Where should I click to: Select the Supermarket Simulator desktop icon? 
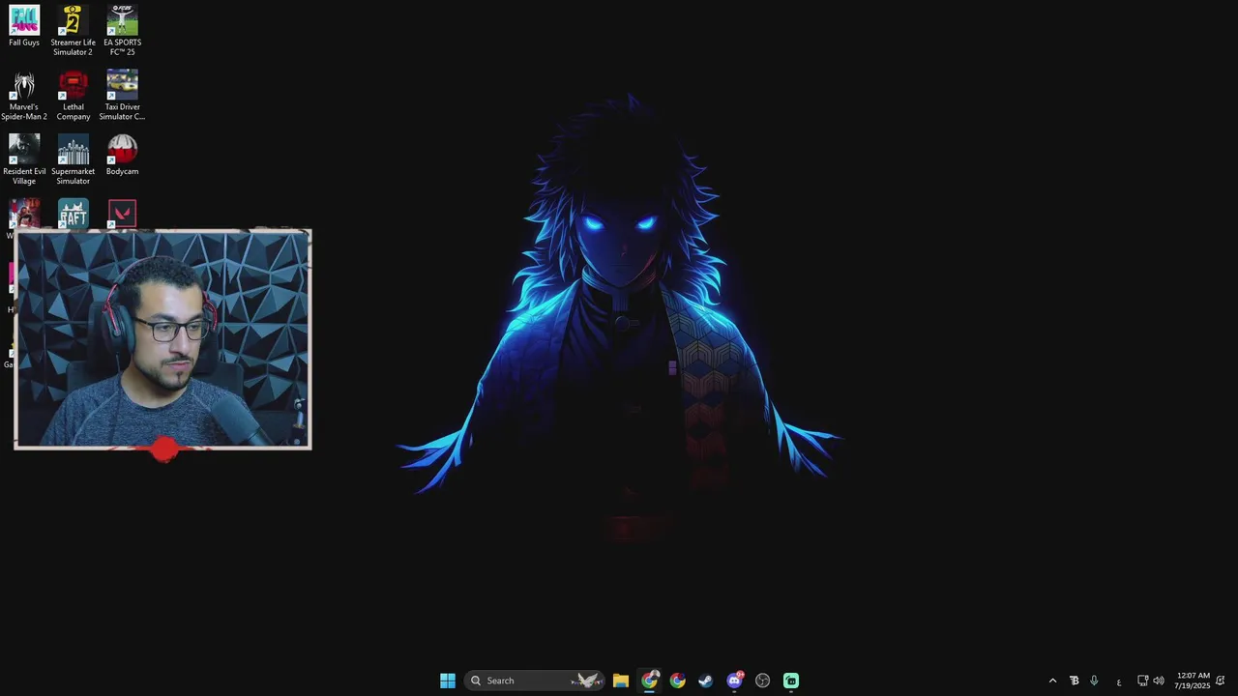pyautogui.click(x=74, y=159)
